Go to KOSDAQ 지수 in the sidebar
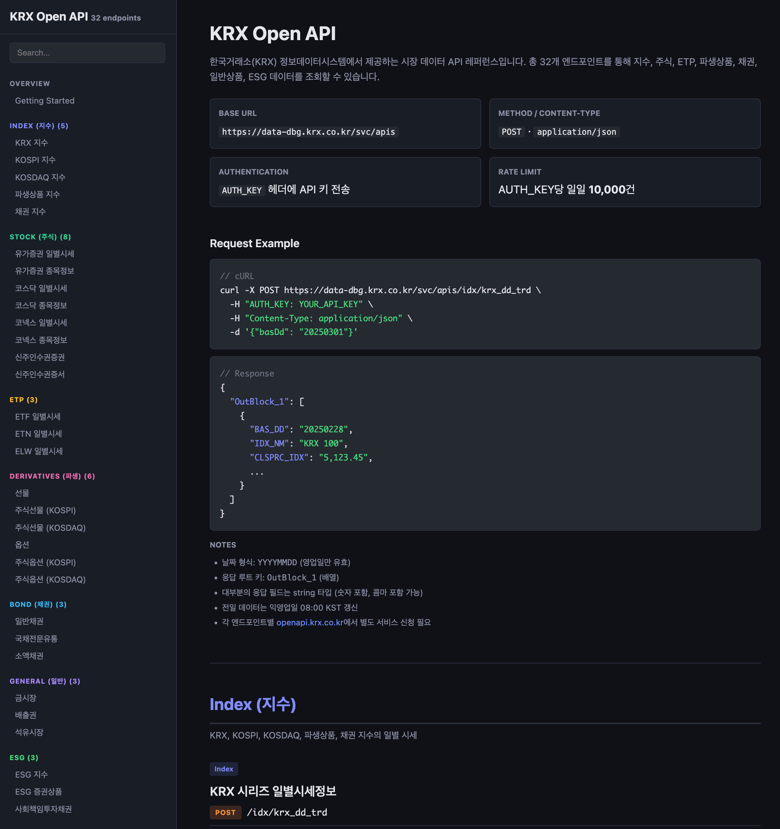The width and height of the screenshot is (780, 829). (40, 177)
